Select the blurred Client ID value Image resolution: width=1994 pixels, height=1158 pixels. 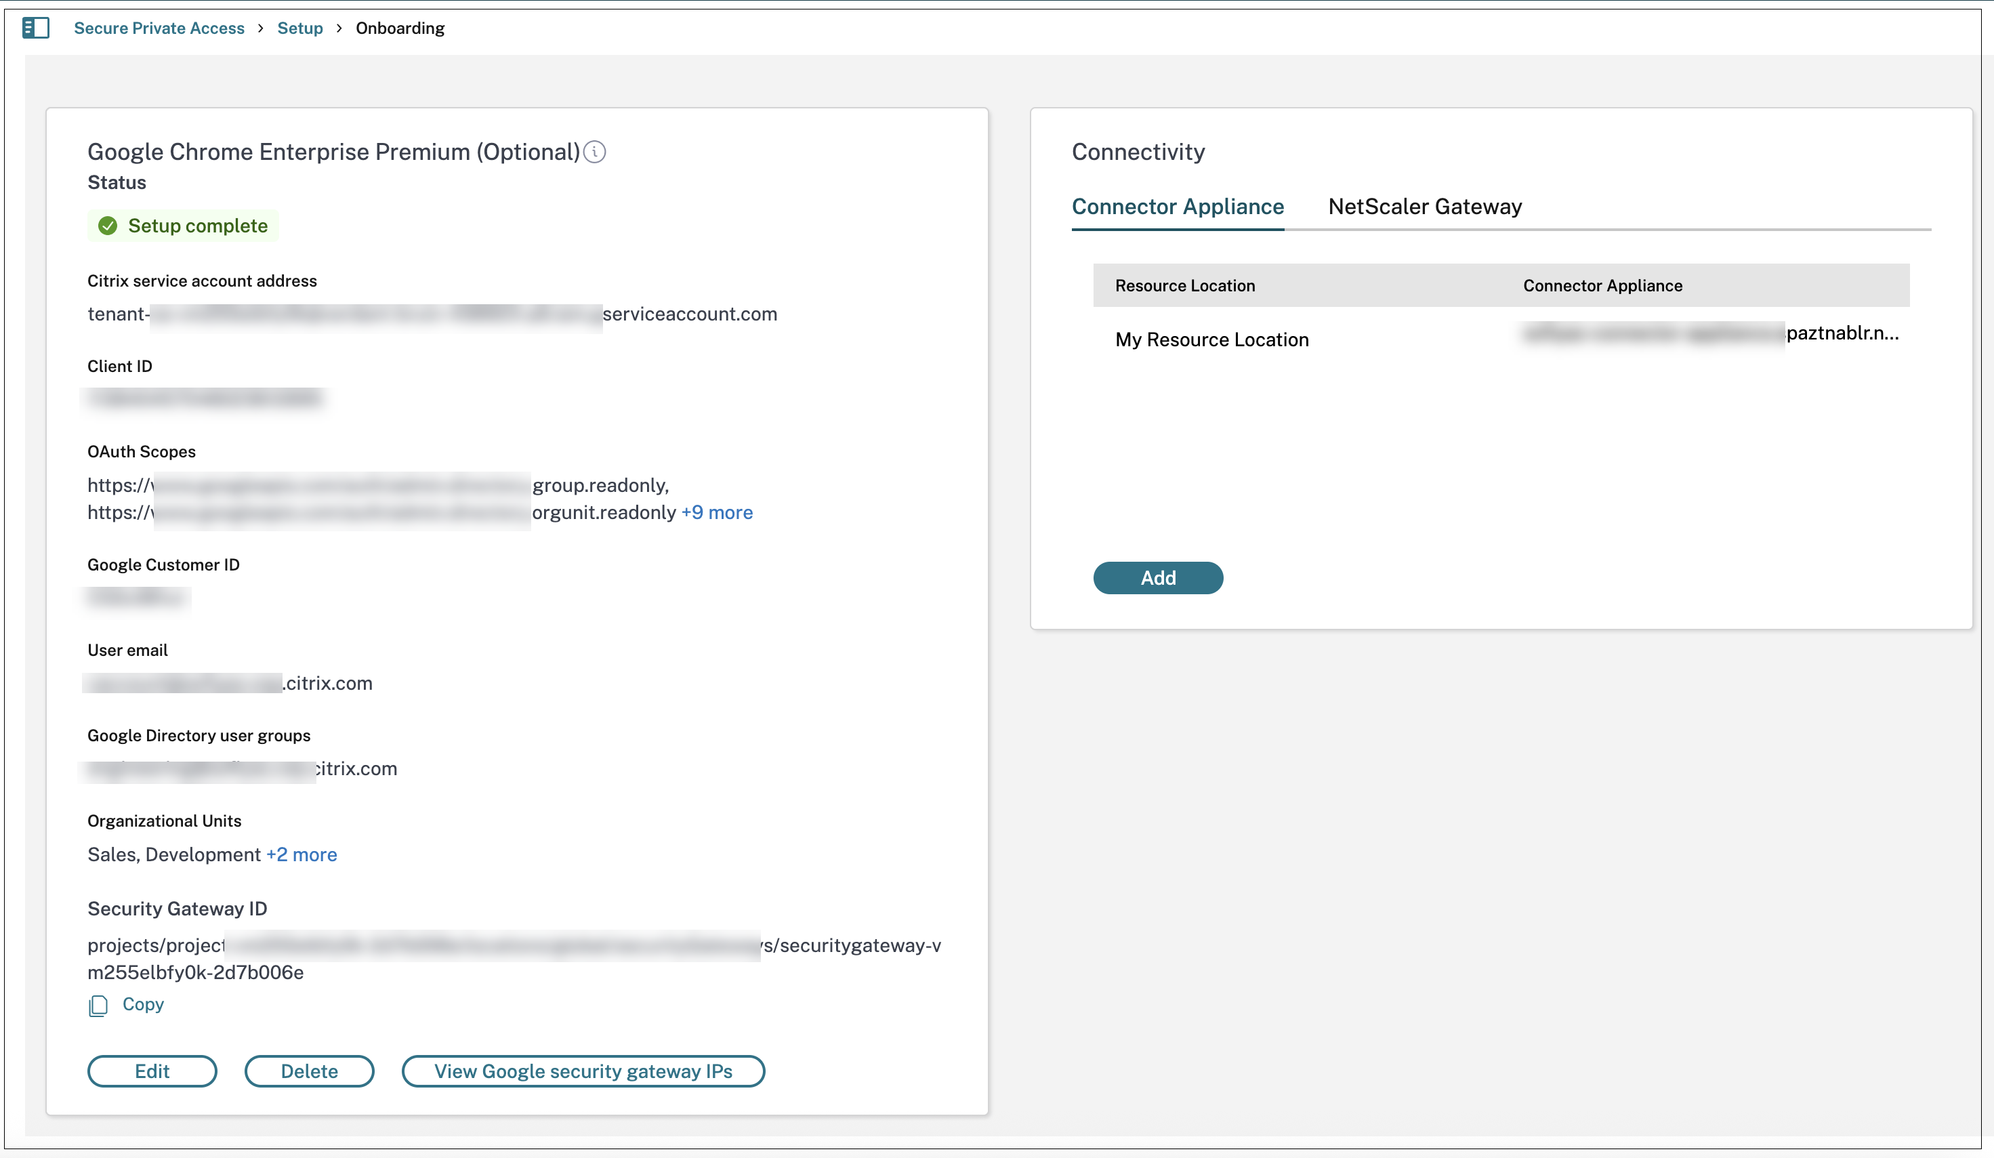(x=205, y=398)
